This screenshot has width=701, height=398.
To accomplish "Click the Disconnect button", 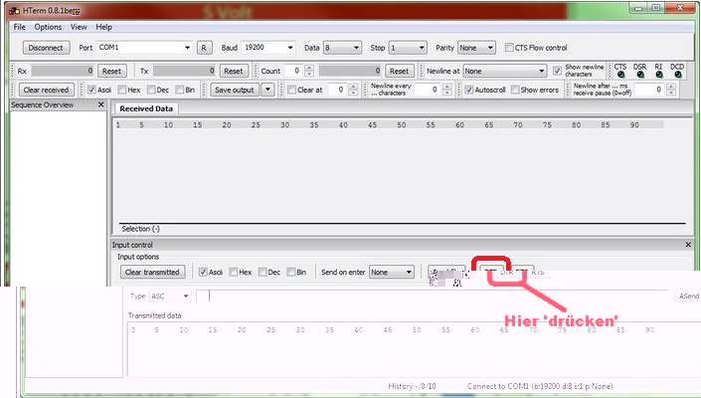I will pyautogui.click(x=45, y=48).
